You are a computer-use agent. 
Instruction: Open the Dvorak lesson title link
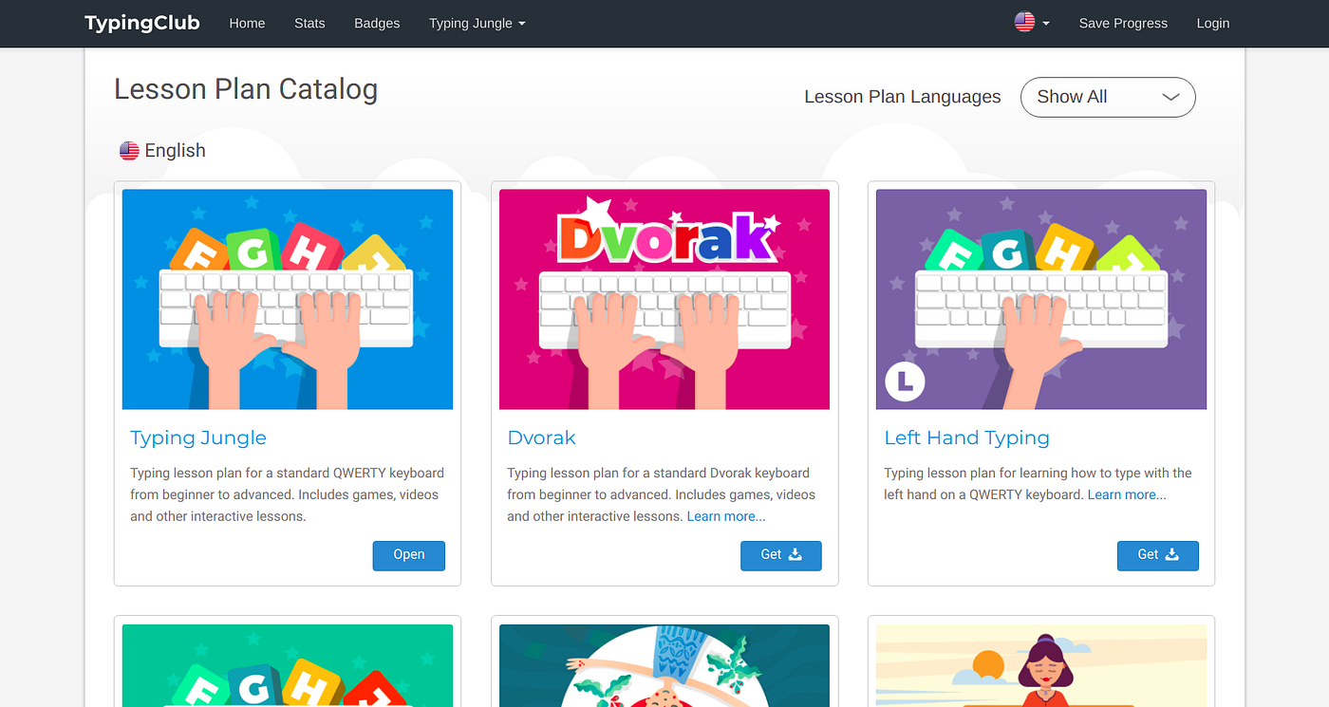(541, 437)
